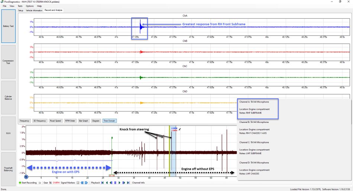
Task: Switch to the Vehicle Information tab
Action: coord(34,10)
